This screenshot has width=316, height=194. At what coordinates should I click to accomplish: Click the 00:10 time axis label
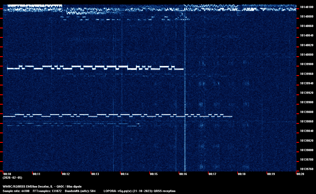(x=7, y=174)
